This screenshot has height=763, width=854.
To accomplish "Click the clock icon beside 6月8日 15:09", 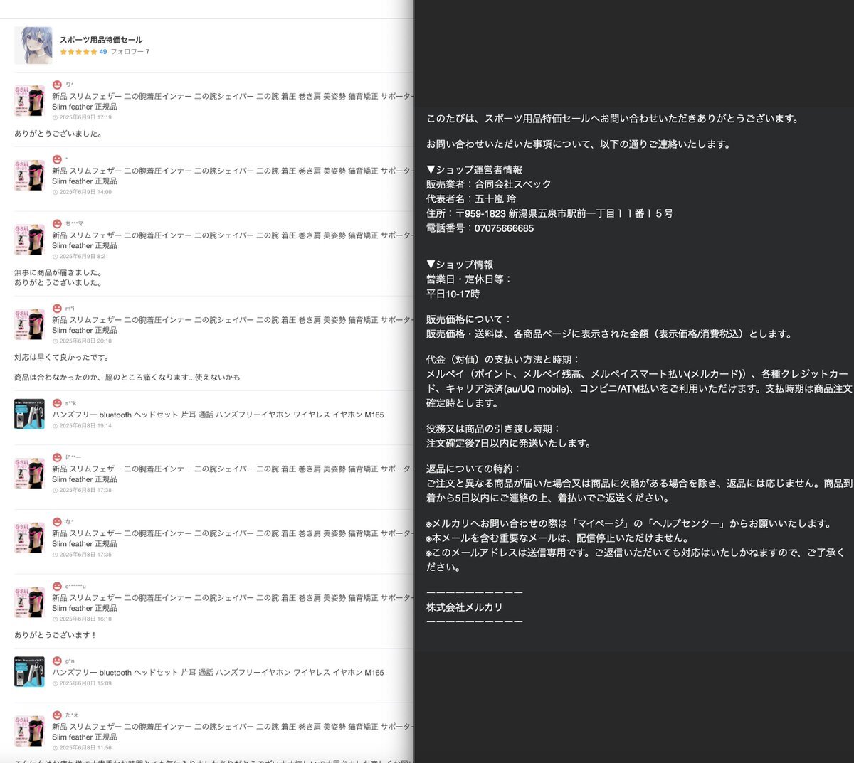I will click(55, 683).
